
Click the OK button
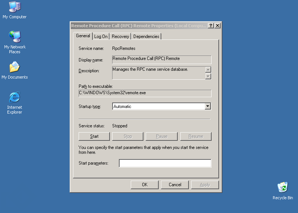click(145, 185)
